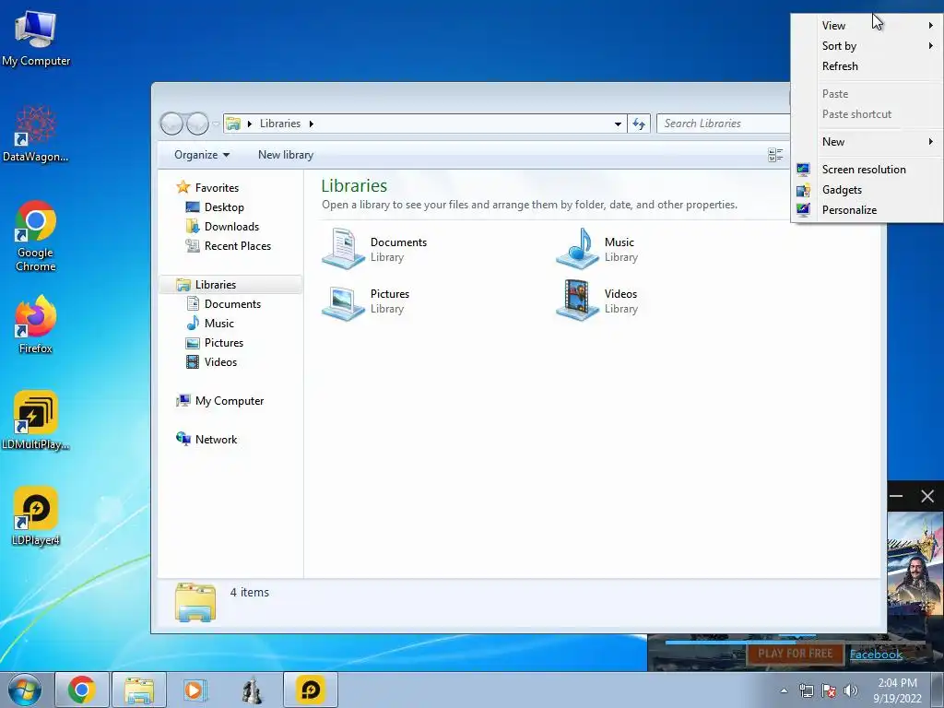Refresh the Libraries address bar
944x708 pixels.
pyautogui.click(x=639, y=124)
